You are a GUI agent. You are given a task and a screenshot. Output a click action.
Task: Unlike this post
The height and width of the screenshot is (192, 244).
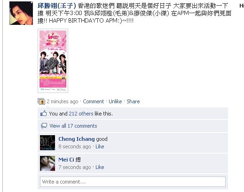115,101
